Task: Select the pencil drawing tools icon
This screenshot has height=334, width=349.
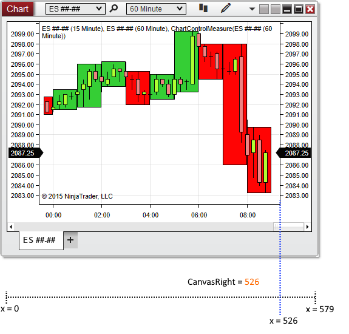Action: coord(226,8)
